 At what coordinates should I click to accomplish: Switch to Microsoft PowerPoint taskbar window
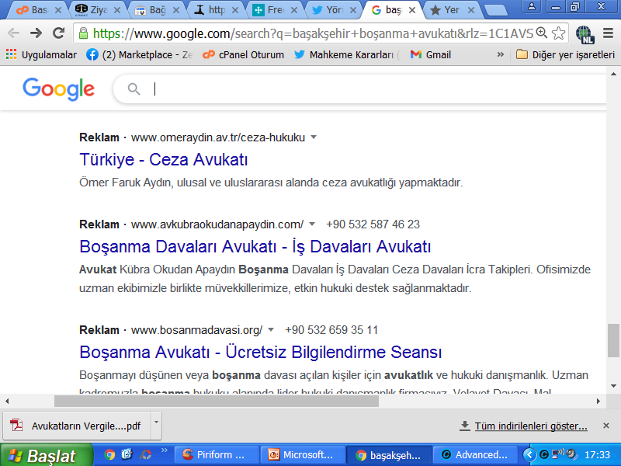(x=303, y=455)
